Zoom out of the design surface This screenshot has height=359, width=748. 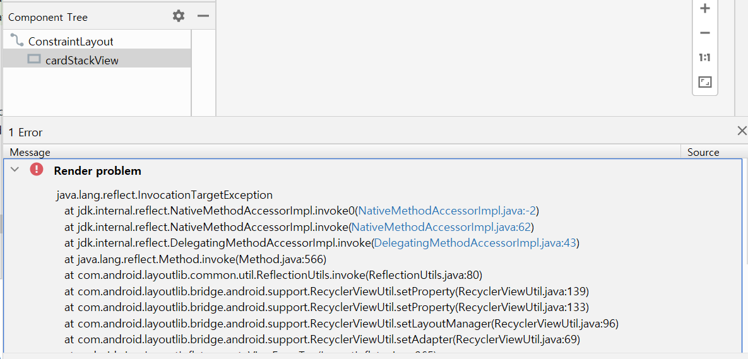[x=705, y=33]
